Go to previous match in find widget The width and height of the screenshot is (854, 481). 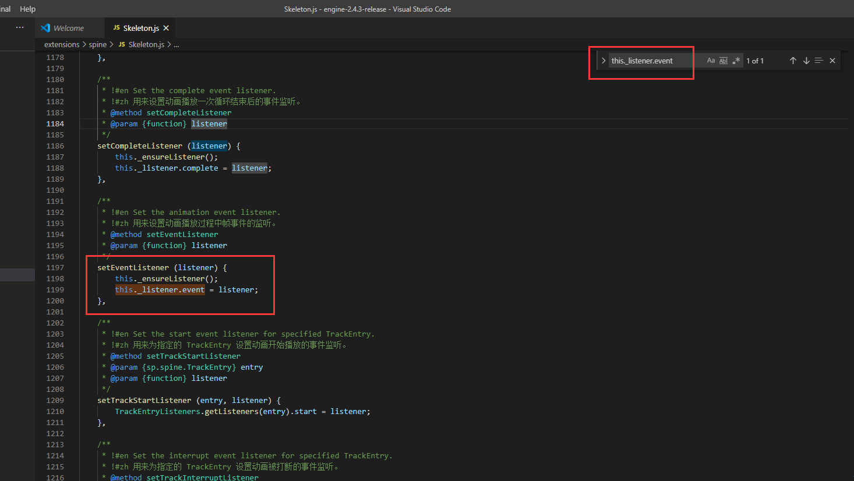pos(793,61)
